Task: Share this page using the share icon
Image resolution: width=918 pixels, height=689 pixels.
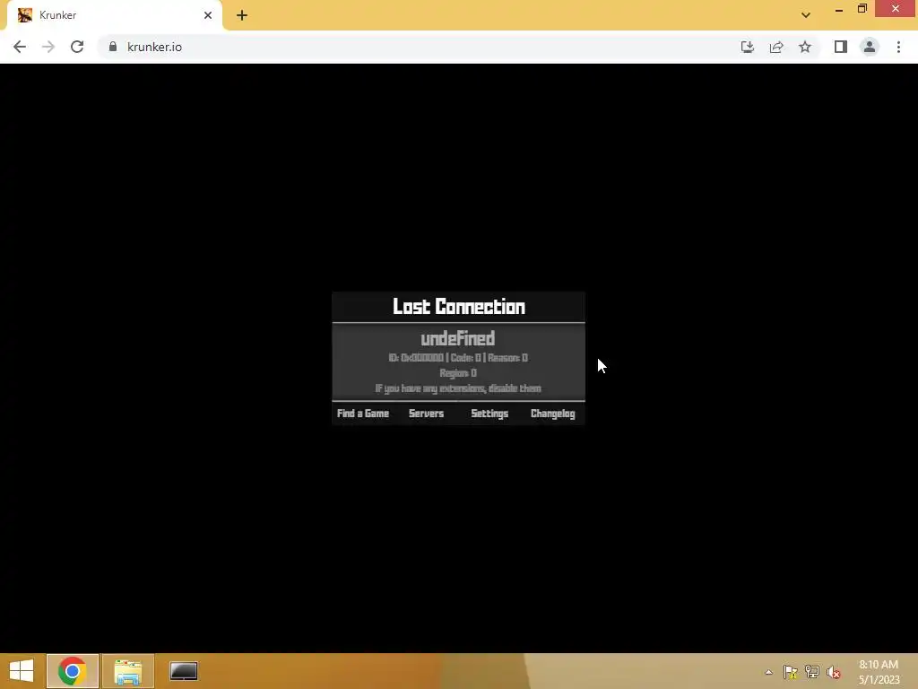Action: [776, 47]
